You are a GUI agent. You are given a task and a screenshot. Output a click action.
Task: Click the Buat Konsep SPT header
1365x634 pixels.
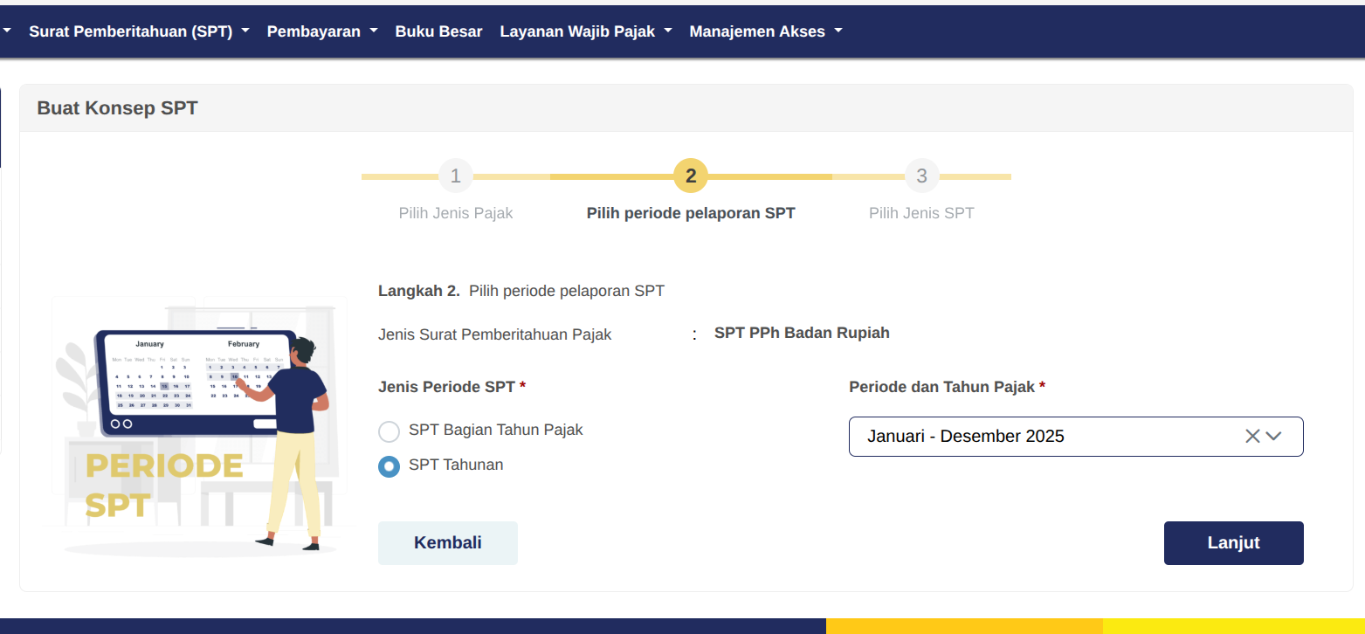click(117, 107)
